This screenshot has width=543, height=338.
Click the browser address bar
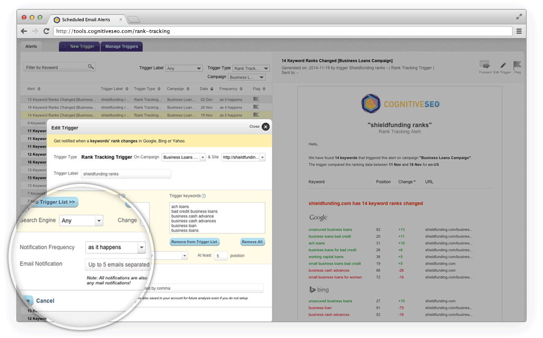(283, 31)
